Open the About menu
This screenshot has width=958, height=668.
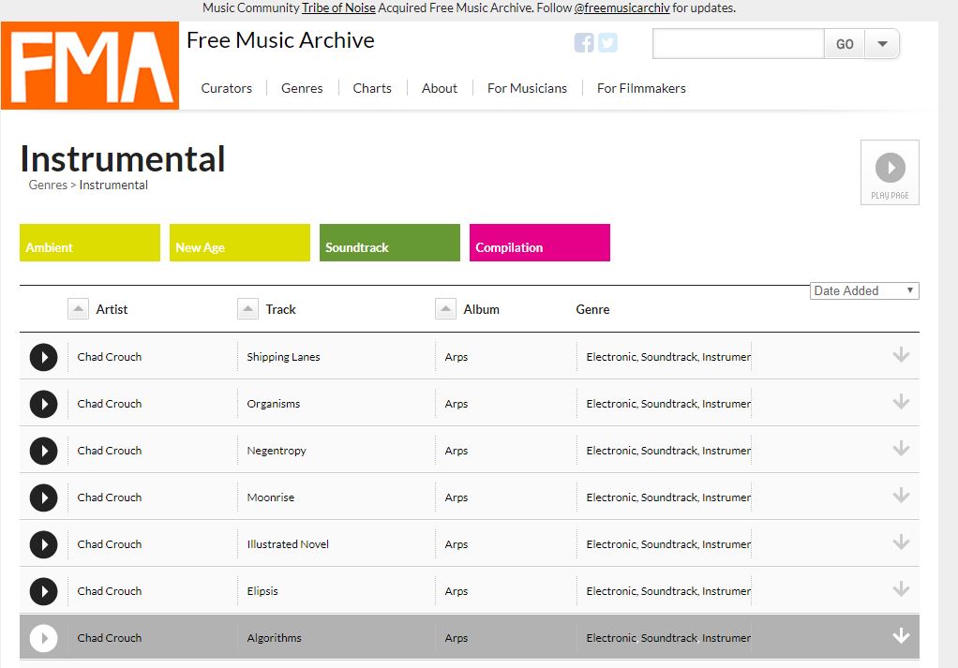coord(440,89)
